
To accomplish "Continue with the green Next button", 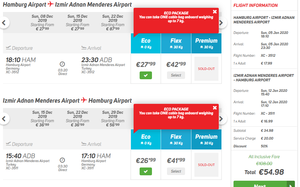I will pyautogui.click(x=264, y=184).
